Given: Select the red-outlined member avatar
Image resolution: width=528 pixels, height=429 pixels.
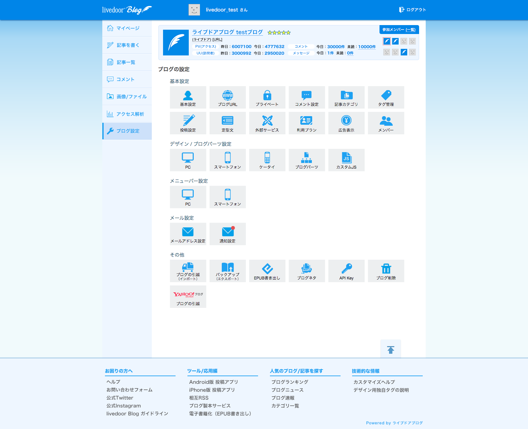Looking at the screenshot, I should coord(387,41).
